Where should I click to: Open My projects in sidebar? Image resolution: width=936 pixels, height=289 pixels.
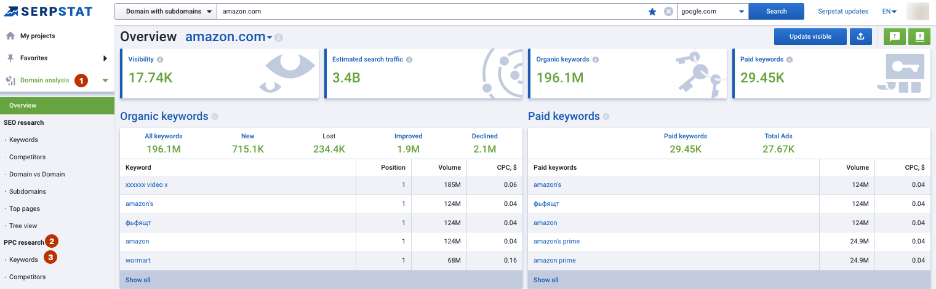click(38, 36)
